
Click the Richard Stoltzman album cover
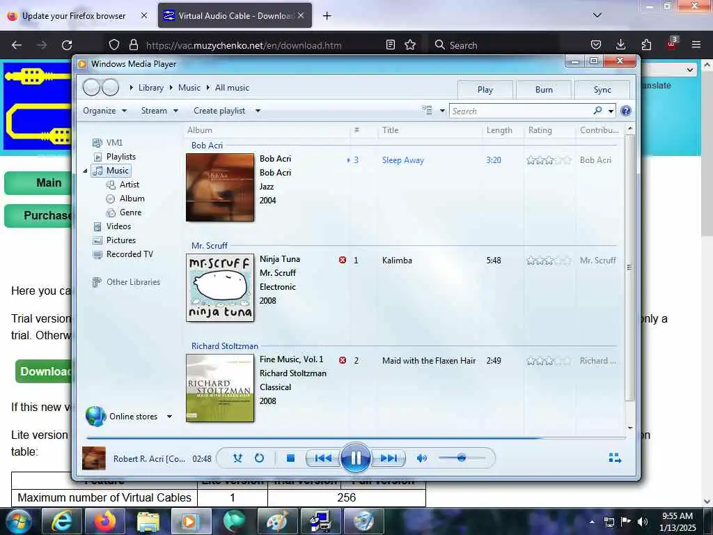coord(220,388)
